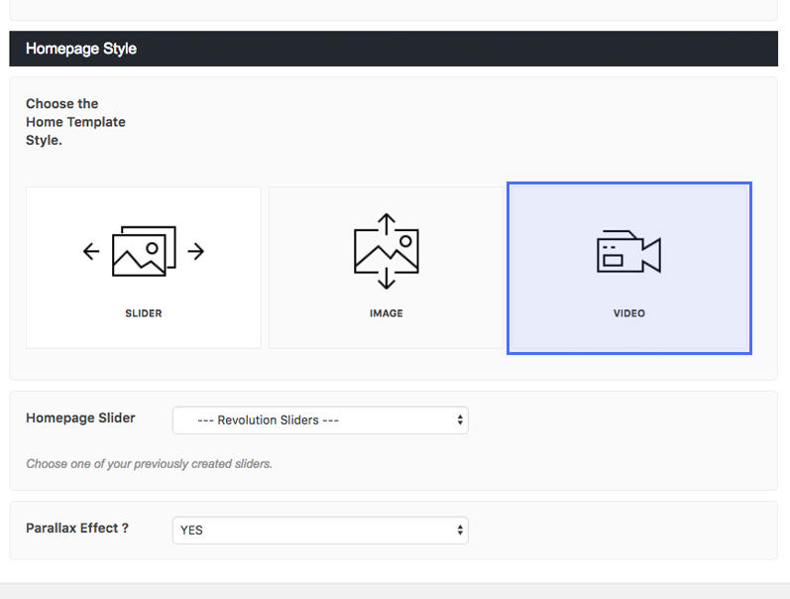
Task: Click the arrows on the Parallax YES select
Action: click(460, 531)
